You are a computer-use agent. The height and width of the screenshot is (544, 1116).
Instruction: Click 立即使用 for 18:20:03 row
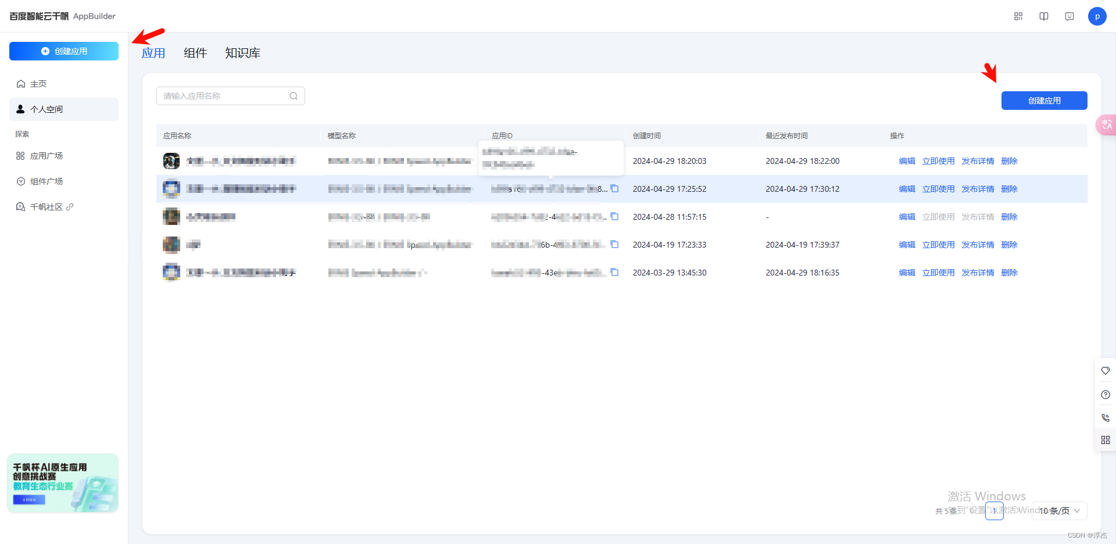[938, 161]
